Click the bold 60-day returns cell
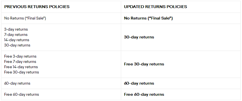242x101 pixels. point(139,83)
